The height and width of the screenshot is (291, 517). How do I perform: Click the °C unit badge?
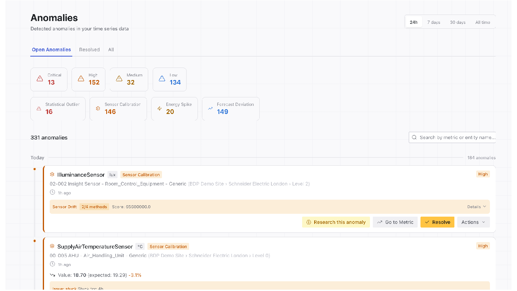point(140,246)
